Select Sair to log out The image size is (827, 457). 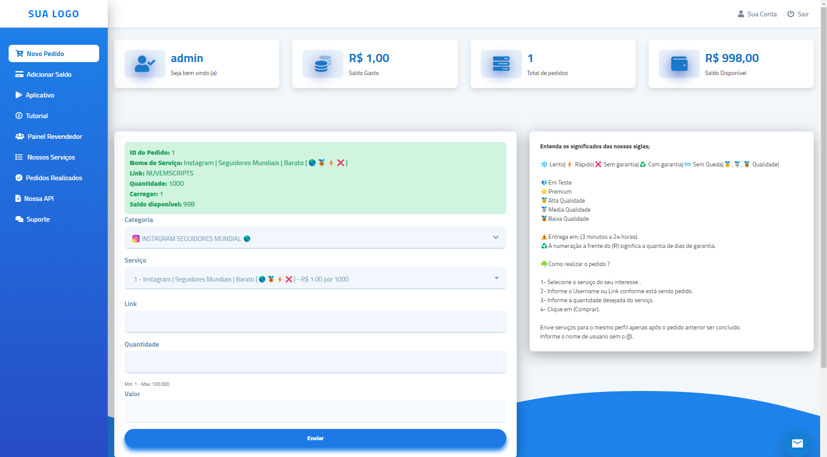coord(803,13)
